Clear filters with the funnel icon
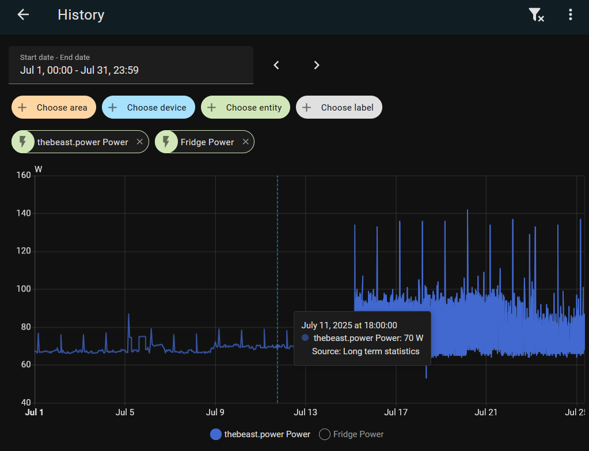The image size is (589, 451). (536, 14)
